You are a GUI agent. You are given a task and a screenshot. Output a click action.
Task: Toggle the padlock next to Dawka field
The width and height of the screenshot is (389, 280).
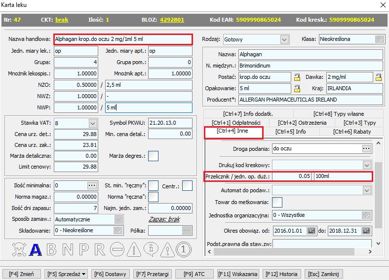(378, 77)
